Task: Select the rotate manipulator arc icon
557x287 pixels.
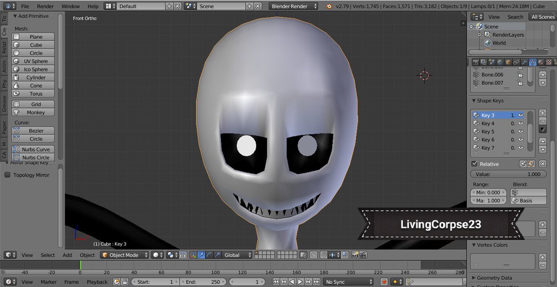Action: tap(209, 255)
